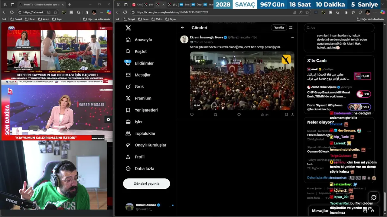Open İşler in the sidebar

click(x=134, y=122)
